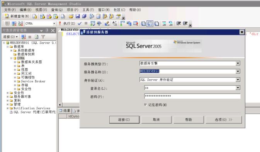Click the Increase Indent icon

(x=185, y=23)
